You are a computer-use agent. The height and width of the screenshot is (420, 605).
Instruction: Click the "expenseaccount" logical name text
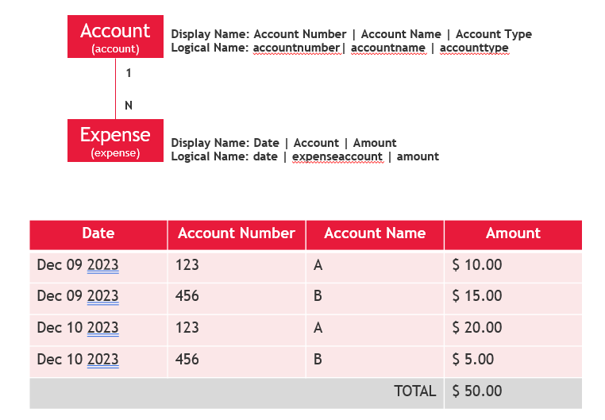pos(337,156)
